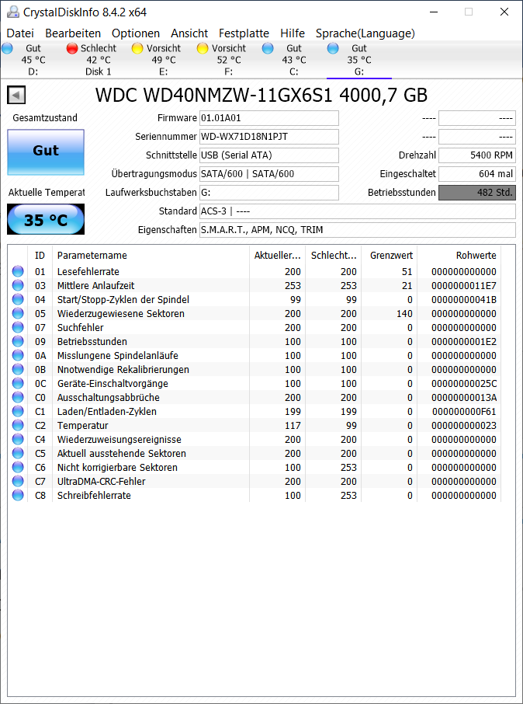523x704 pixels.
Task: Click the Standard field ACS-3
Action: 357,211
